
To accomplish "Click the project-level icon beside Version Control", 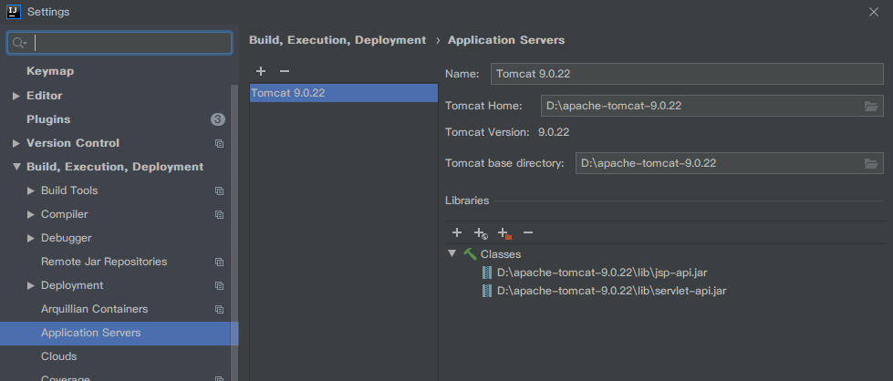I will pos(219,143).
